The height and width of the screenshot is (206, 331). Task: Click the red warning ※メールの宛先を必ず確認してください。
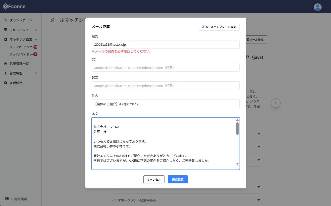[x=121, y=51]
